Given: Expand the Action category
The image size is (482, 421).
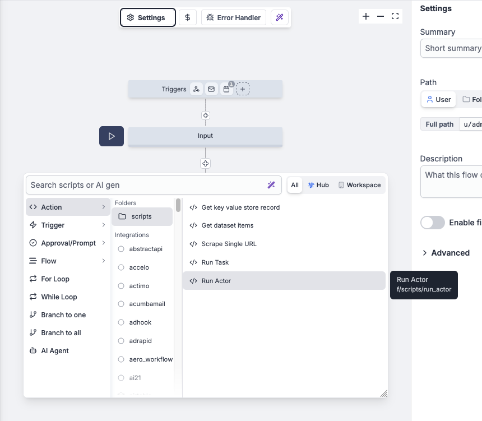Looking at the screenshot, I should tap(67, 207).
